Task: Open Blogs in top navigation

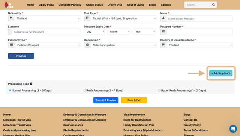Action: (153, 5)
